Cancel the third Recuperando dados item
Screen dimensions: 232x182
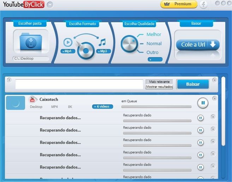pos(213,141)
